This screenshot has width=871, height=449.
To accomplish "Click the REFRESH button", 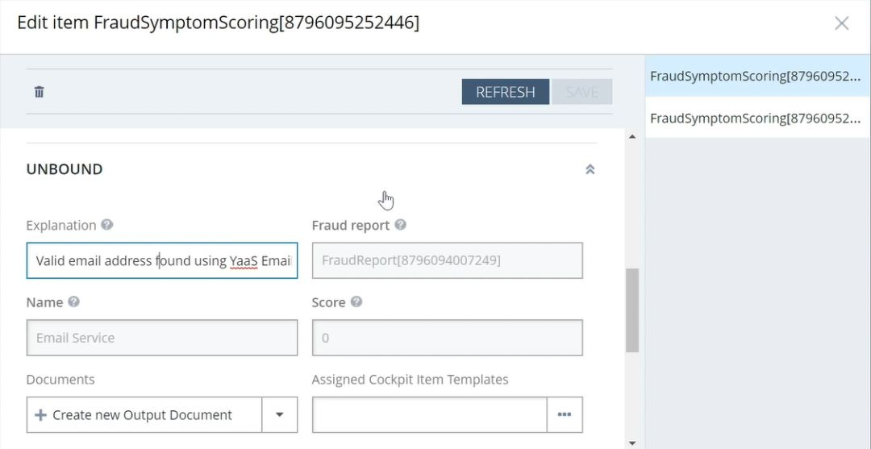I will tap(506, 92).
